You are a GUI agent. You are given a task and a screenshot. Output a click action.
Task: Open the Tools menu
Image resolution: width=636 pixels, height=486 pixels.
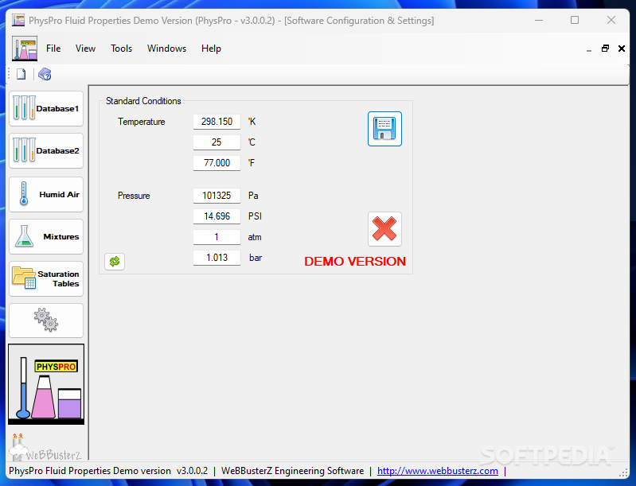pyautogui.click(x=121, y=49)
